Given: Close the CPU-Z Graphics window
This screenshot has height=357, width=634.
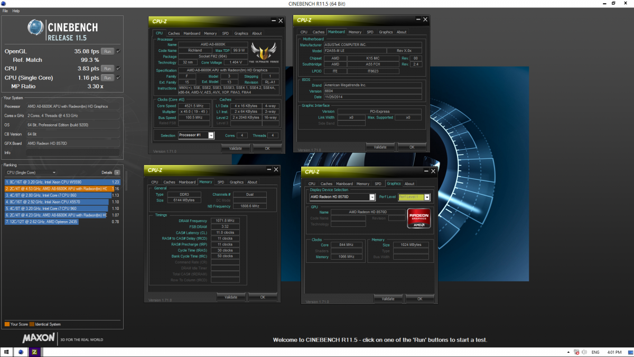Looking at the screenshot, I should click(x=433, y=171).
